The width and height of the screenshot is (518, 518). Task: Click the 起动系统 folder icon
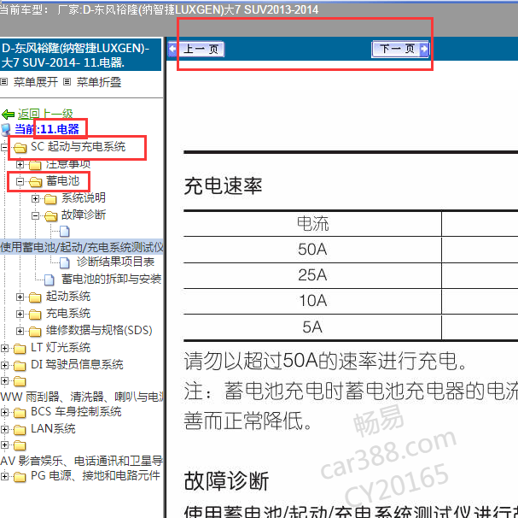(x=35, y=297)
